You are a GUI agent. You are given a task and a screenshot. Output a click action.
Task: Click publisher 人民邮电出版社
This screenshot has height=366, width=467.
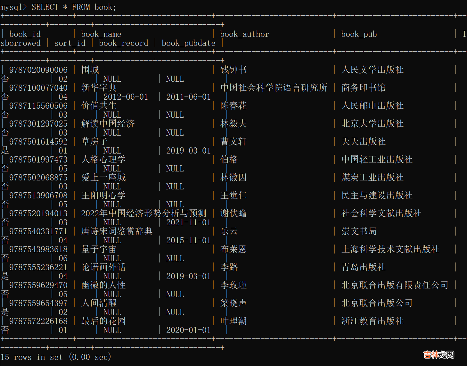pos(373,106)
